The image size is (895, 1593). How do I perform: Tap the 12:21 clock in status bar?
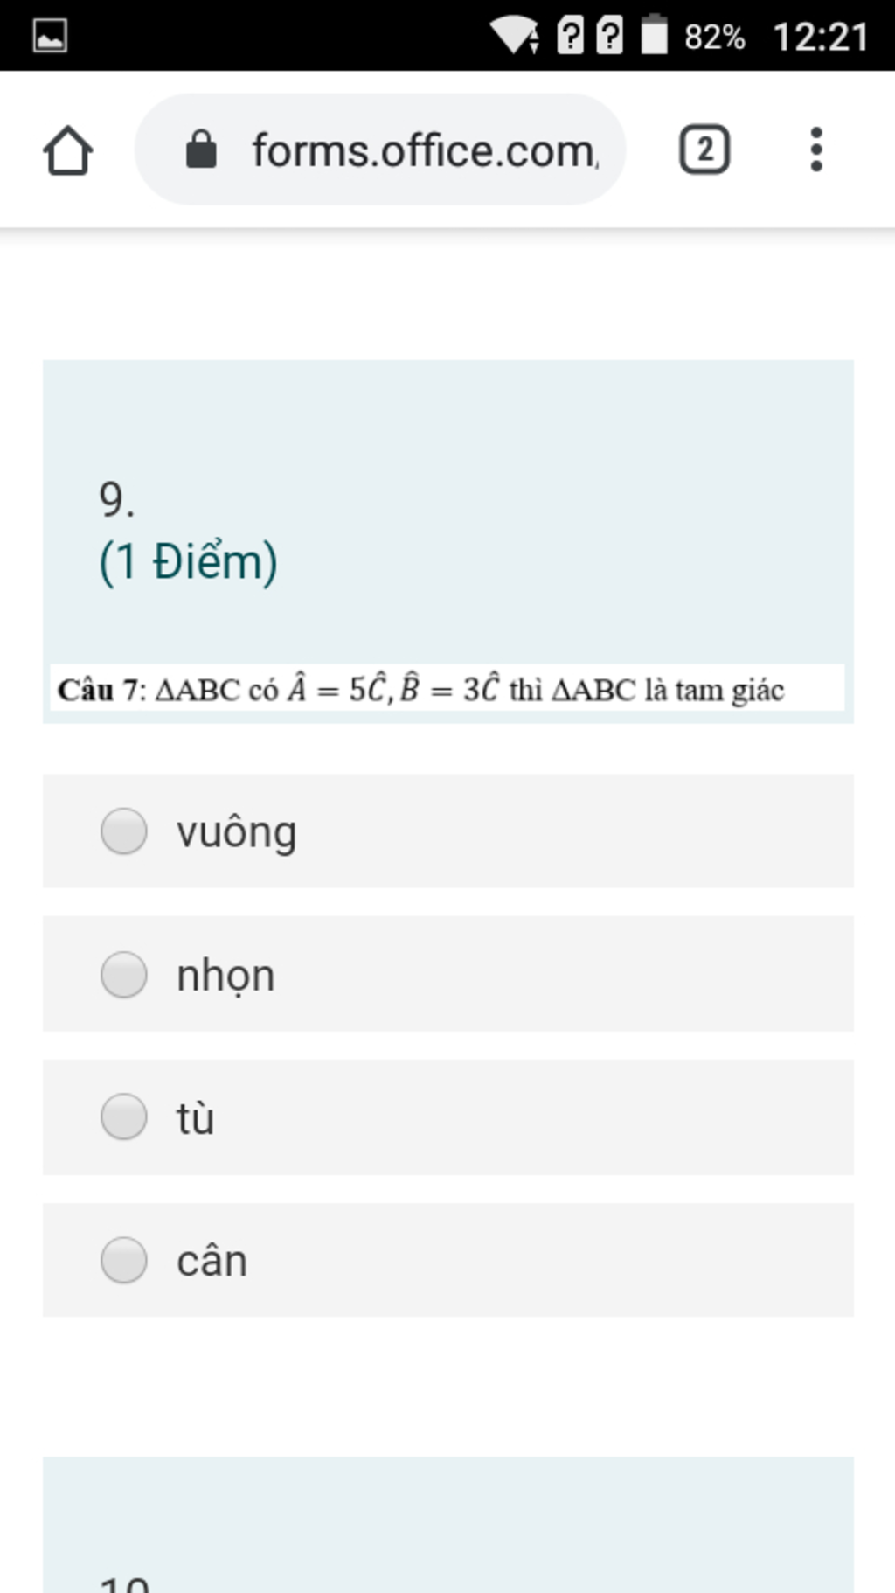pyautogui.click(x=821, y=37)
